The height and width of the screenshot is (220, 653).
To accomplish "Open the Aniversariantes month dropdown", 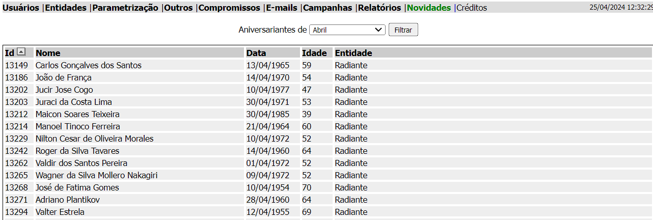I will [347, 30].
